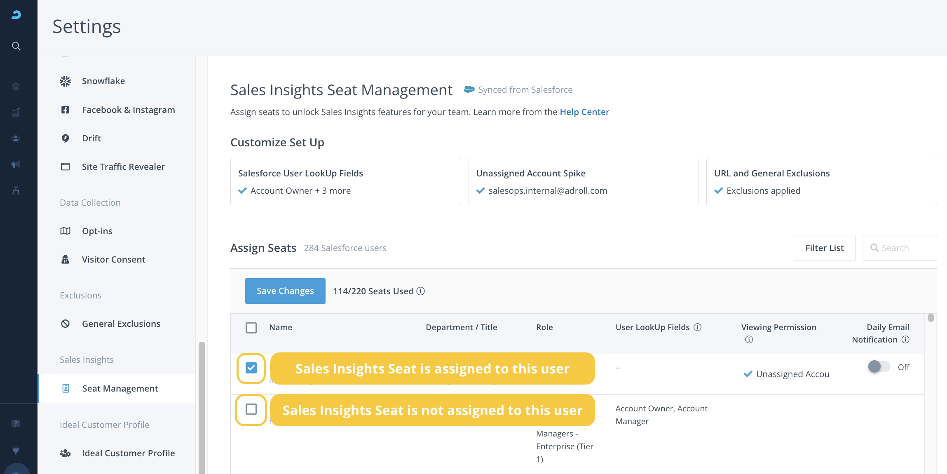
Task: Click 'Account Owner, Account Manager' cell
Action: pos(661,415)
